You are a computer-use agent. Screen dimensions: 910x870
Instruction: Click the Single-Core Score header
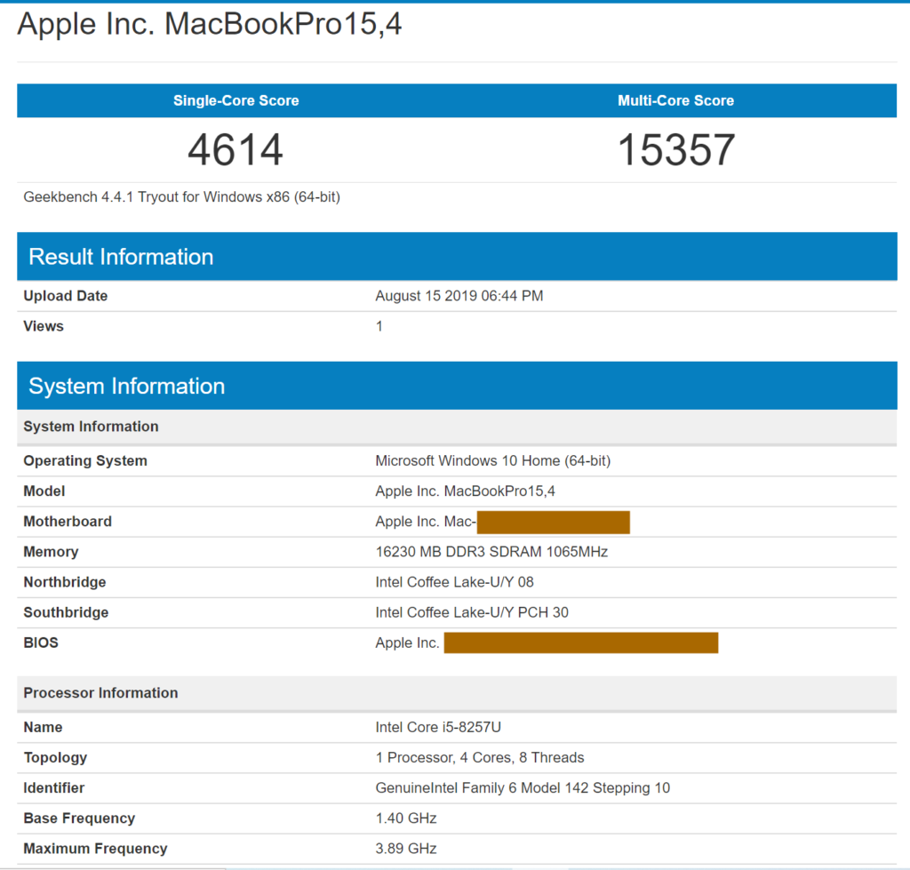coord(236,100)
